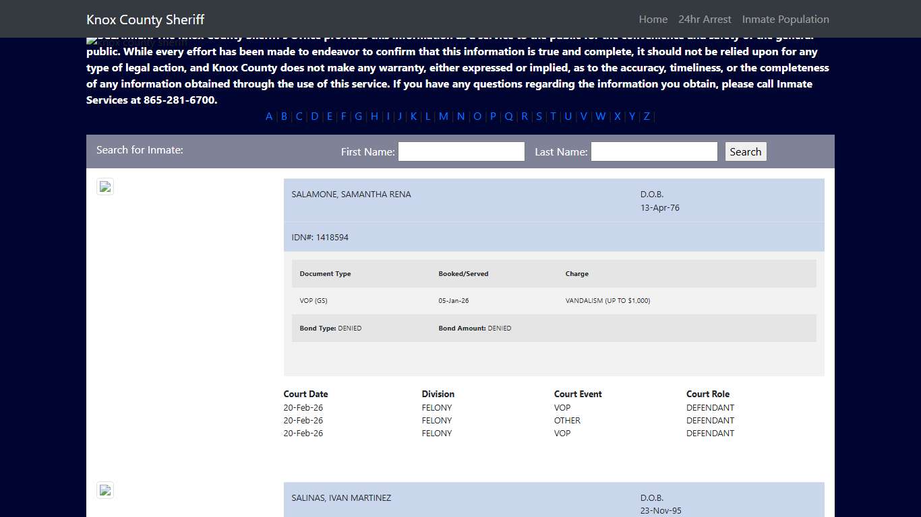Show inmates with last name G

(x=359, y=116)
